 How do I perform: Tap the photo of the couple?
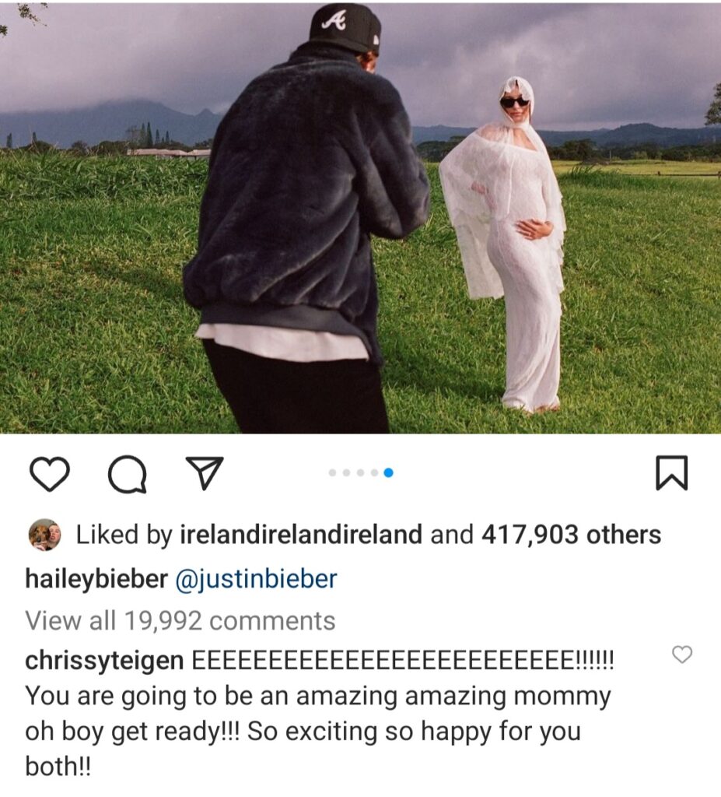[x=360, y=219]
